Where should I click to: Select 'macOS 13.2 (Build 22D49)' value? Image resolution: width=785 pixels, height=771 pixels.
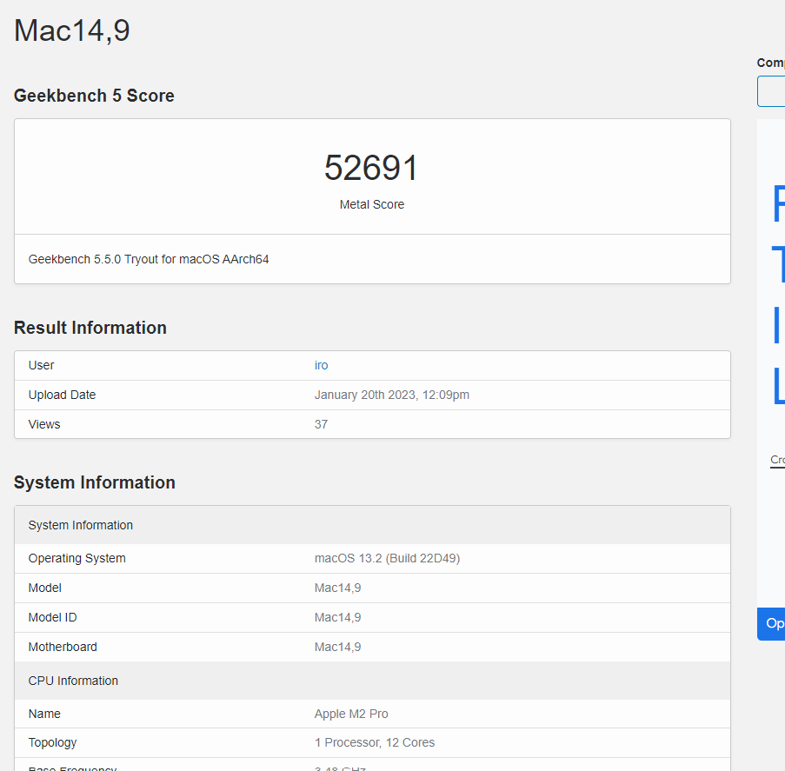(x=387, y=558)
